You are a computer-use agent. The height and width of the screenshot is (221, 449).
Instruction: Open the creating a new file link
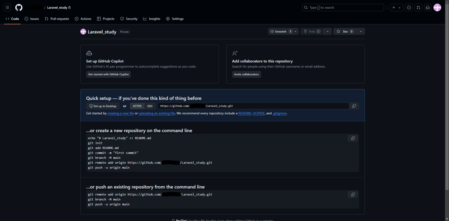click(x=120, y=113)
